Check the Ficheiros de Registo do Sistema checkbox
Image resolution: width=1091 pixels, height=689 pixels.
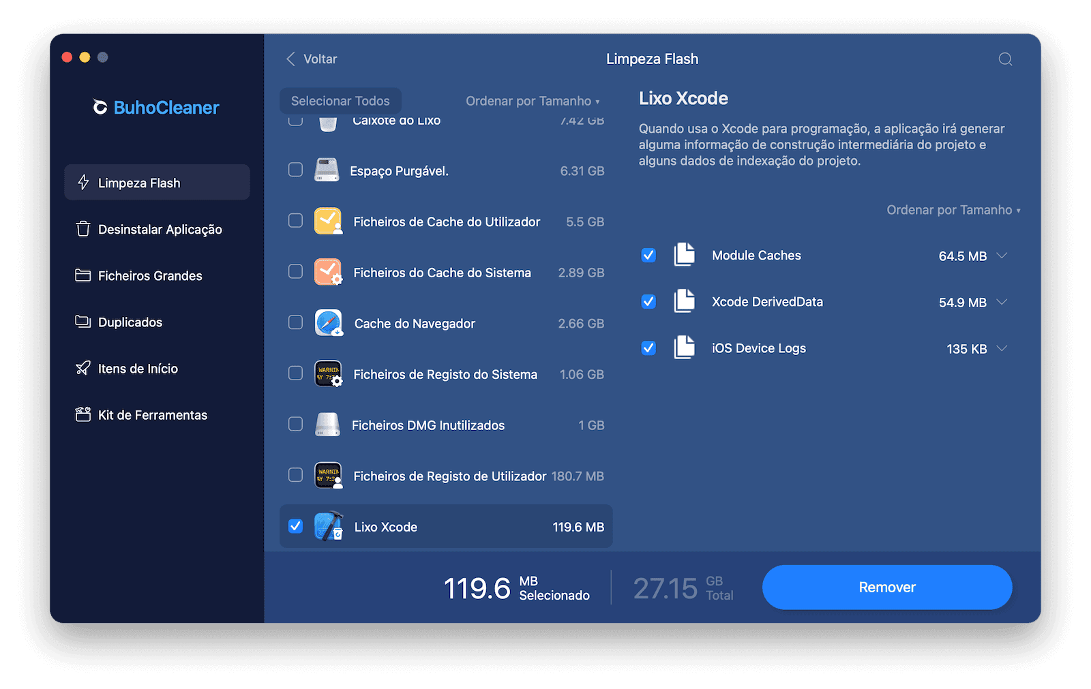click(295, 373)
